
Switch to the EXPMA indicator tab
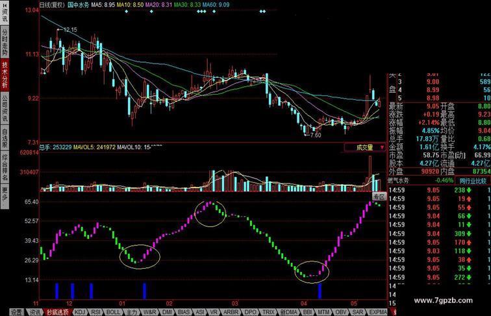coord(377,312)
